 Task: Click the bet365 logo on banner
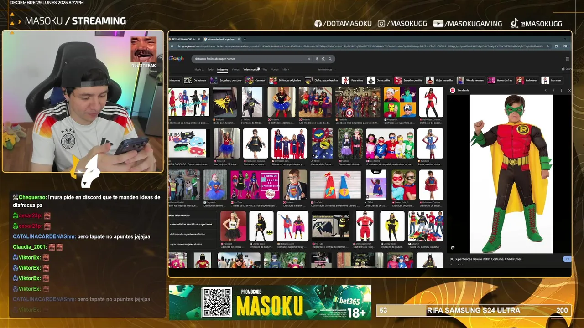point(349,301)
